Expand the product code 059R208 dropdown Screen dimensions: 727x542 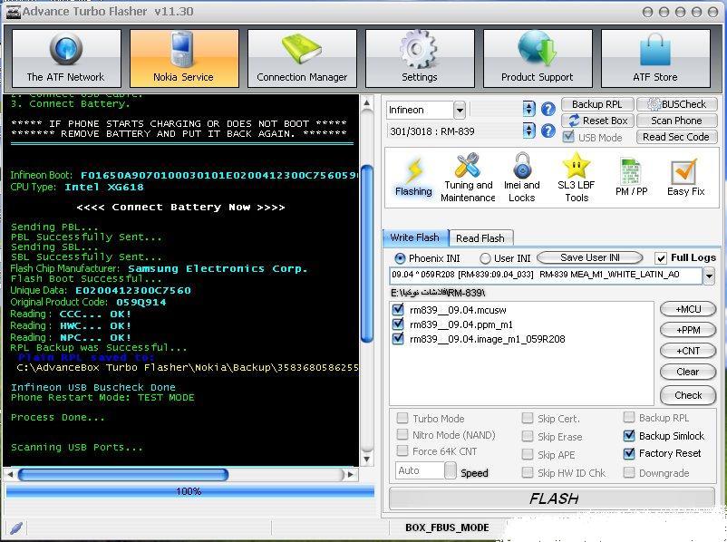point(709,276)
